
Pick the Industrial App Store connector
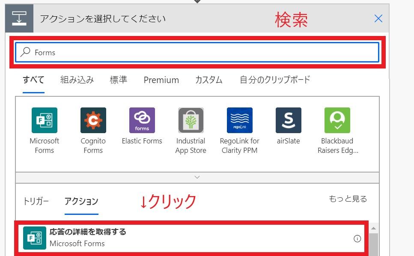point(191,120)
